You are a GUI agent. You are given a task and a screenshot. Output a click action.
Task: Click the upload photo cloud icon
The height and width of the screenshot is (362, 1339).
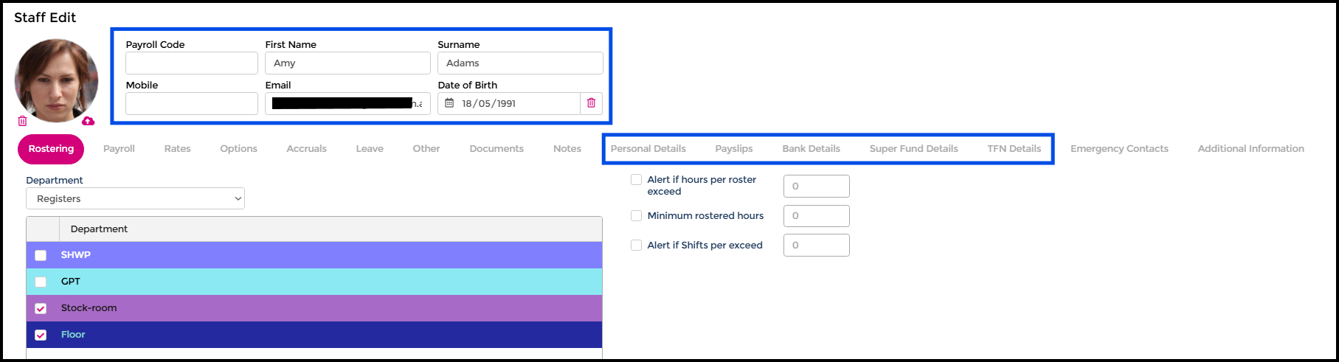click(x=88, y=121)
